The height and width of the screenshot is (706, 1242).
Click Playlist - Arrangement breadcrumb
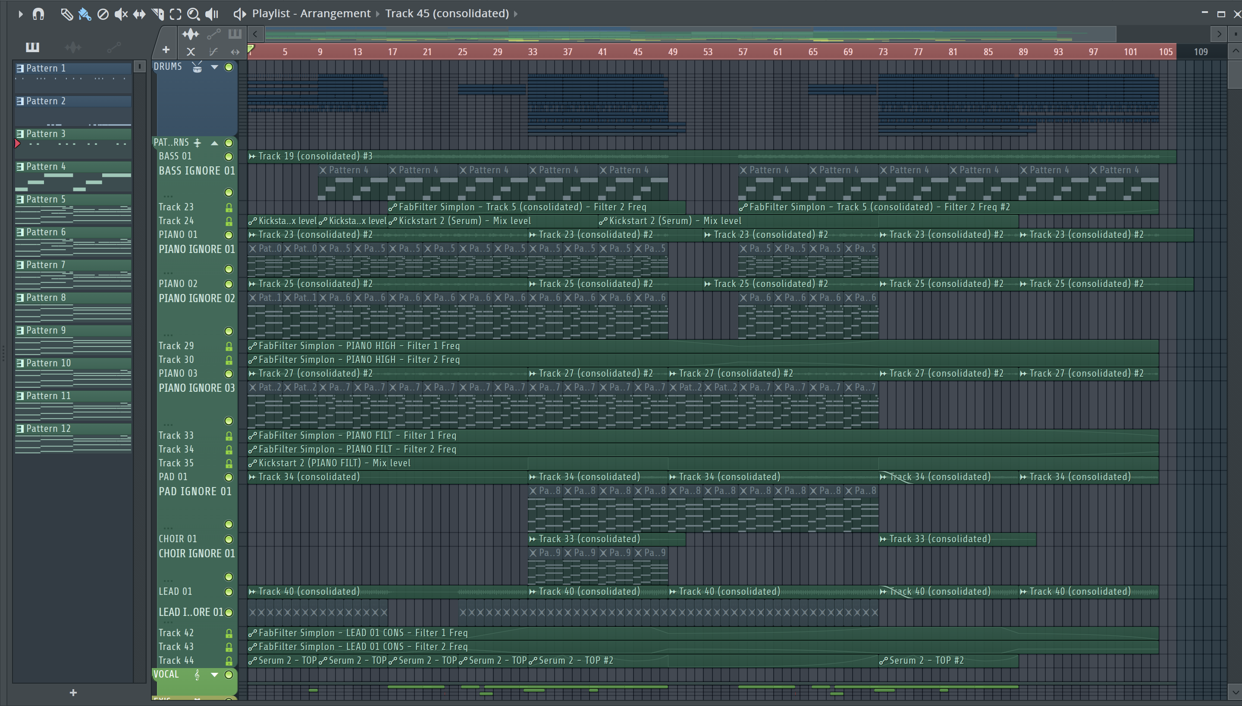tap(310, 14)
